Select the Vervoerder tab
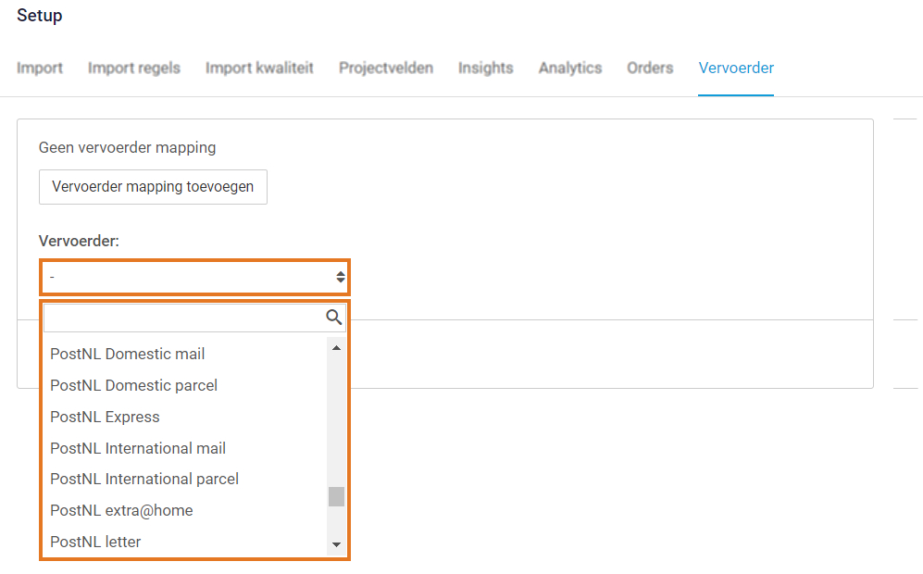Viewport: 923px width, 574px height. pos(736,68)
